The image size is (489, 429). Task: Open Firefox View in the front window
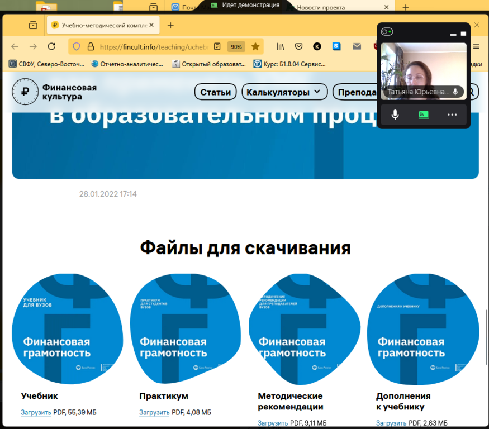pyautogui.click(x=33, y=25)
